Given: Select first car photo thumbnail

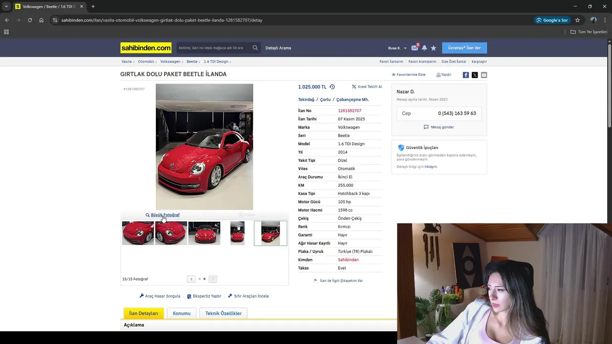Looking at the screenshot, I should pyautogui.click(x=138, y=233).
